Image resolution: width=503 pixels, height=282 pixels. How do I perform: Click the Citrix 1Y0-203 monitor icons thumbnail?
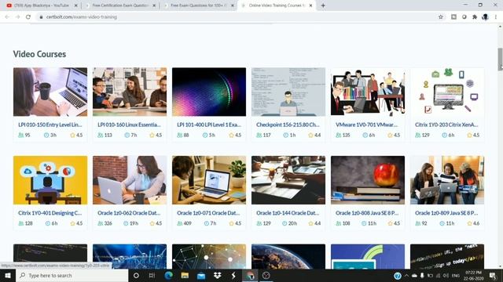click(x=447, y=92)
